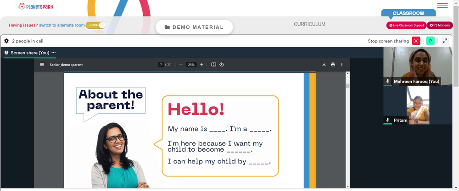
Task: Select the Classroom tab
Action: click(x=409, y=13)
